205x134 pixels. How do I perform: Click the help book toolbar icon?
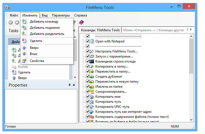[81, 22]
